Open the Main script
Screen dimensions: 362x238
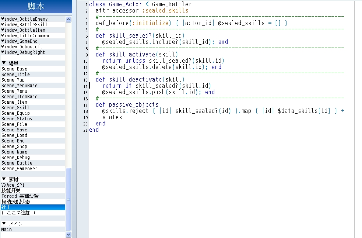click(x=33, y=230)
